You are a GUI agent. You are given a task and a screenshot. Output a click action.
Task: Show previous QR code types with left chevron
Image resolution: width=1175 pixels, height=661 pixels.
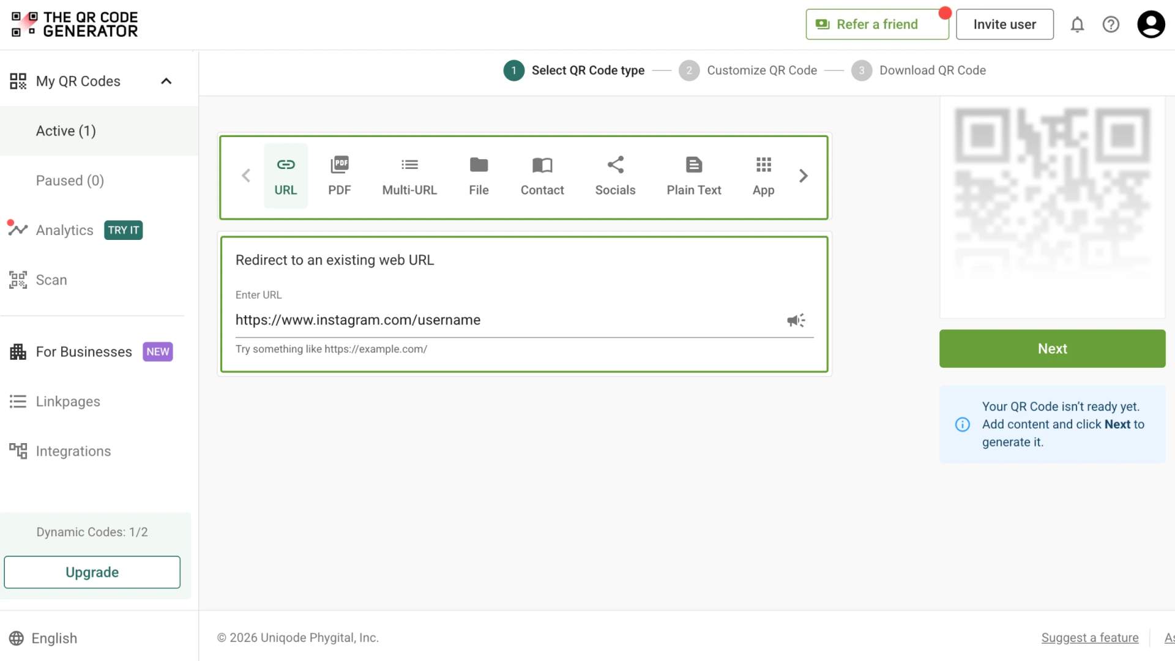coord(246,176)
